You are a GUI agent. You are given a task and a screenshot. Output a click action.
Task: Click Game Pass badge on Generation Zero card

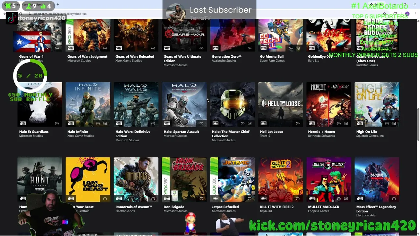215,48
